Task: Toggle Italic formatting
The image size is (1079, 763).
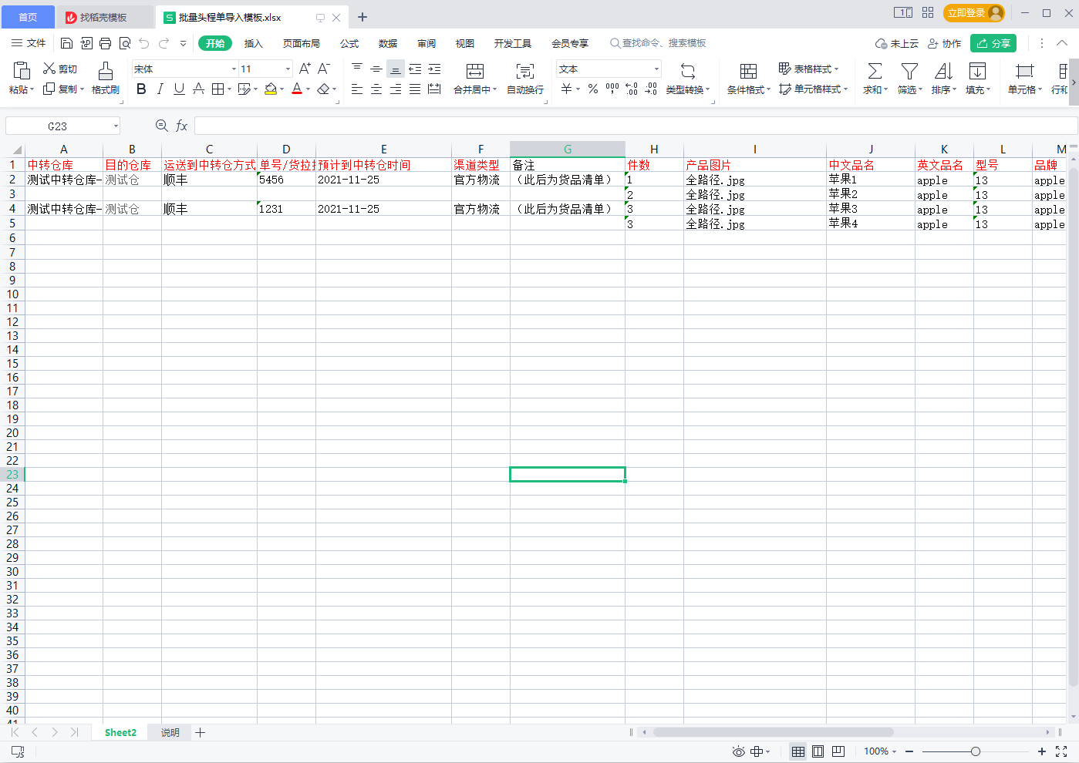Action: (x=160, y=89)
